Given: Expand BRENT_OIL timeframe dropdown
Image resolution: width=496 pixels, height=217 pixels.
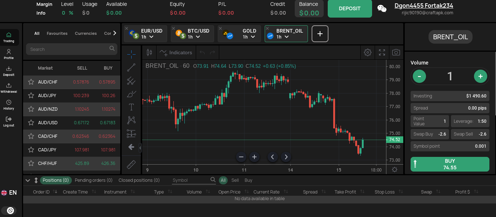Looking at the screenshot, I should [283, 37].
